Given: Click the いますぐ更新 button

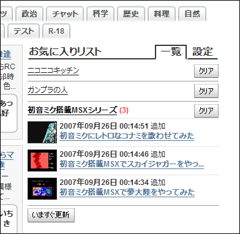Looking at the screenshot, I should (51, 215).
